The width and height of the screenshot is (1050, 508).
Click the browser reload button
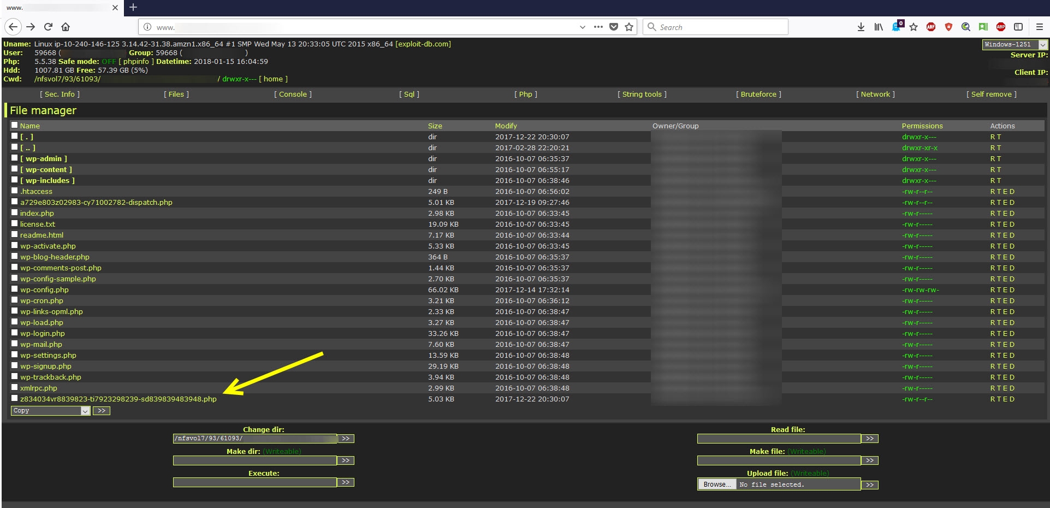48,27
